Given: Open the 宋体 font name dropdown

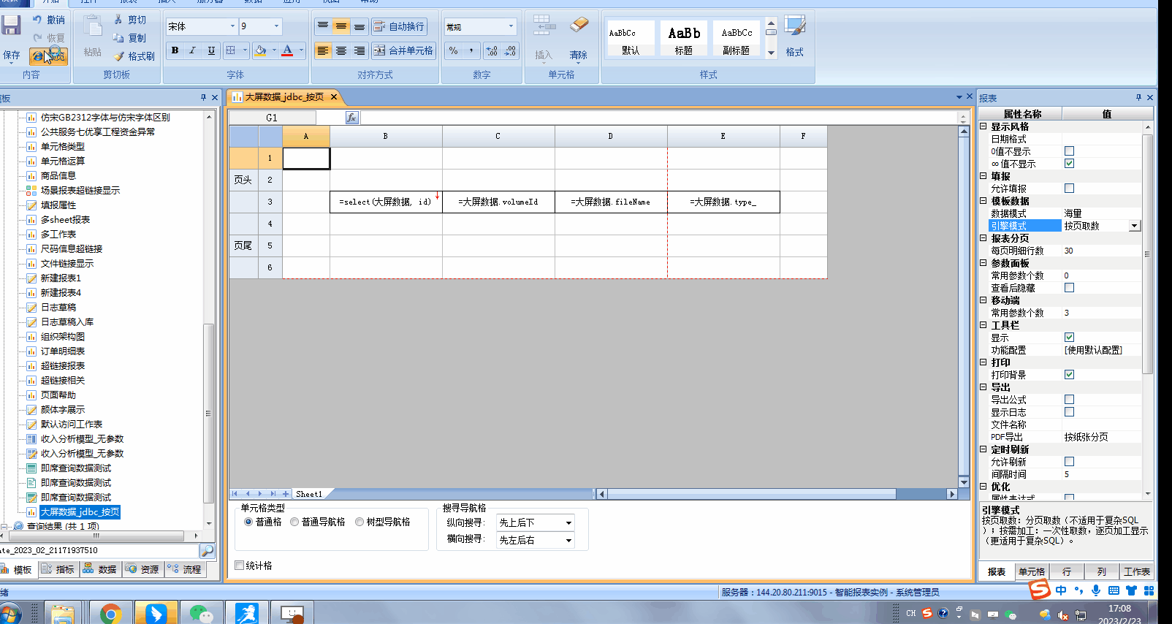Looking at the screenshot, I should click(232, 26).
